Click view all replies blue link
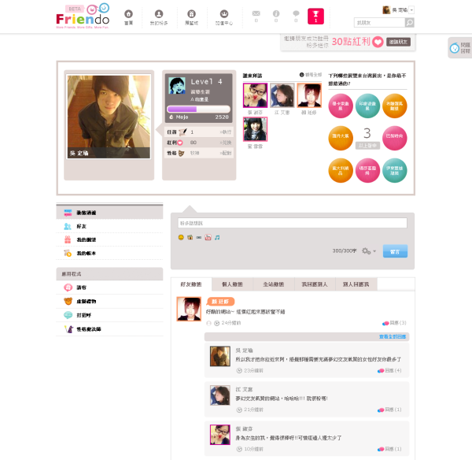The height and width of the screenshot is (460, 472). (393, 336)
